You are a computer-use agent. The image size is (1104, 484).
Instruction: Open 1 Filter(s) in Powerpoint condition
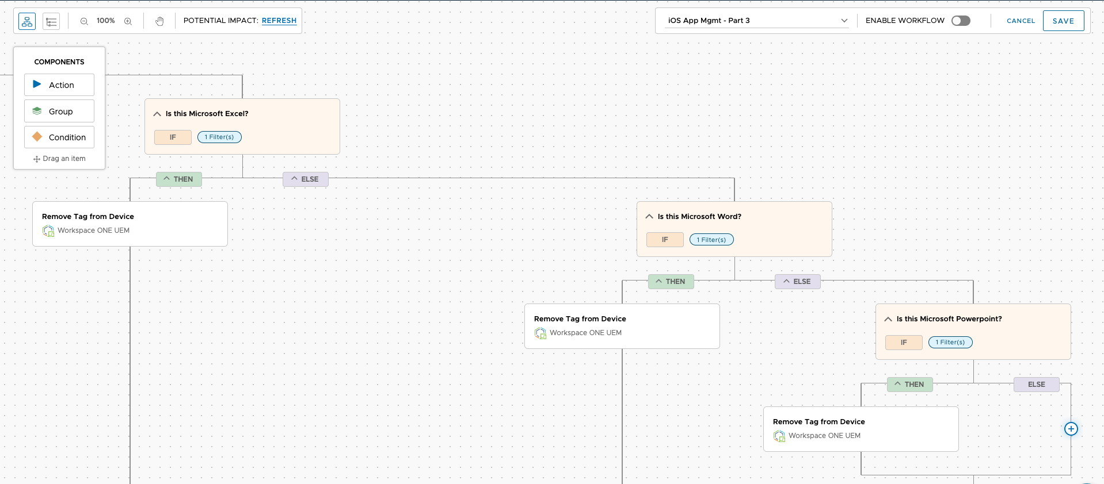click(950, 342)
